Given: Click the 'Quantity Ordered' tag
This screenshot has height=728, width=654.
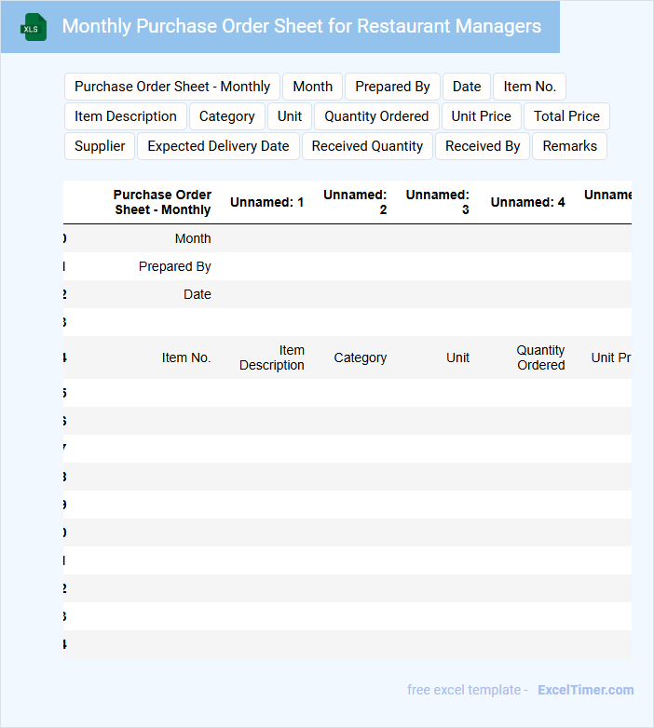Looking at the screenshot, I should point(376,116).
